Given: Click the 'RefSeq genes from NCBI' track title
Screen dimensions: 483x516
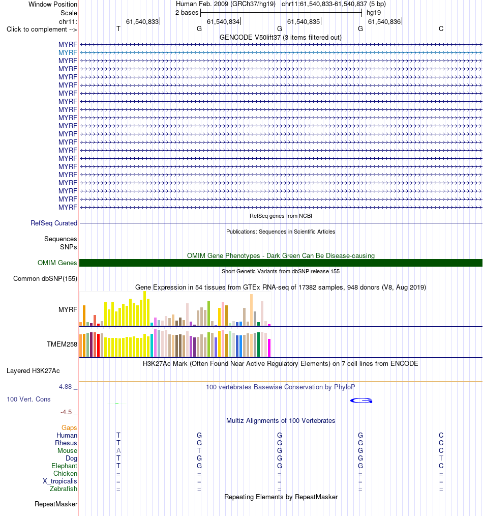Looking at the screenshot, I should coord(281,216).
